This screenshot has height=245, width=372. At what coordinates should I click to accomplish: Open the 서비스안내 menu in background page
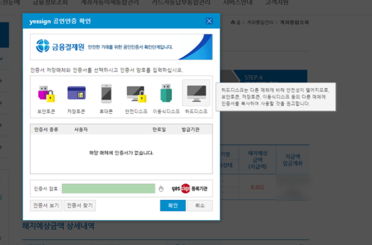tap(238, 3)
